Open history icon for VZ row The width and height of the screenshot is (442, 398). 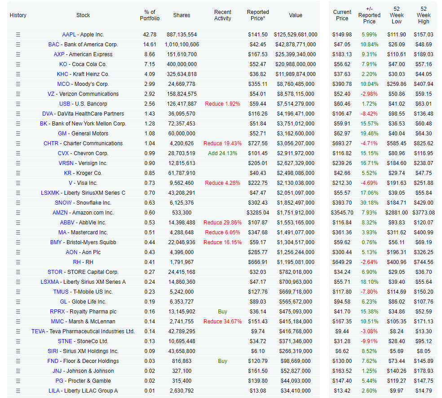tap(18, 94)
